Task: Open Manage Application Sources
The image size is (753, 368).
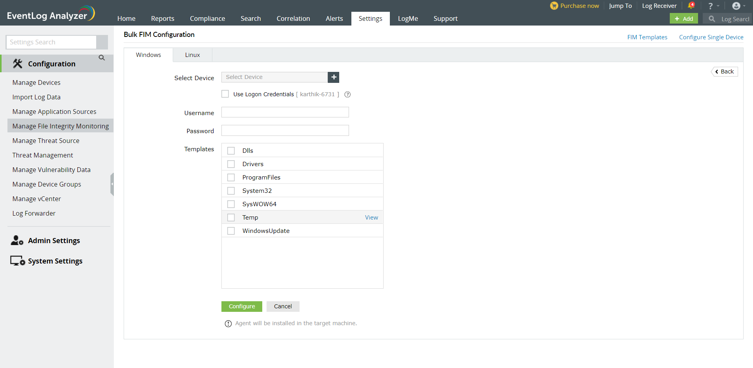Action: [54, 112]
